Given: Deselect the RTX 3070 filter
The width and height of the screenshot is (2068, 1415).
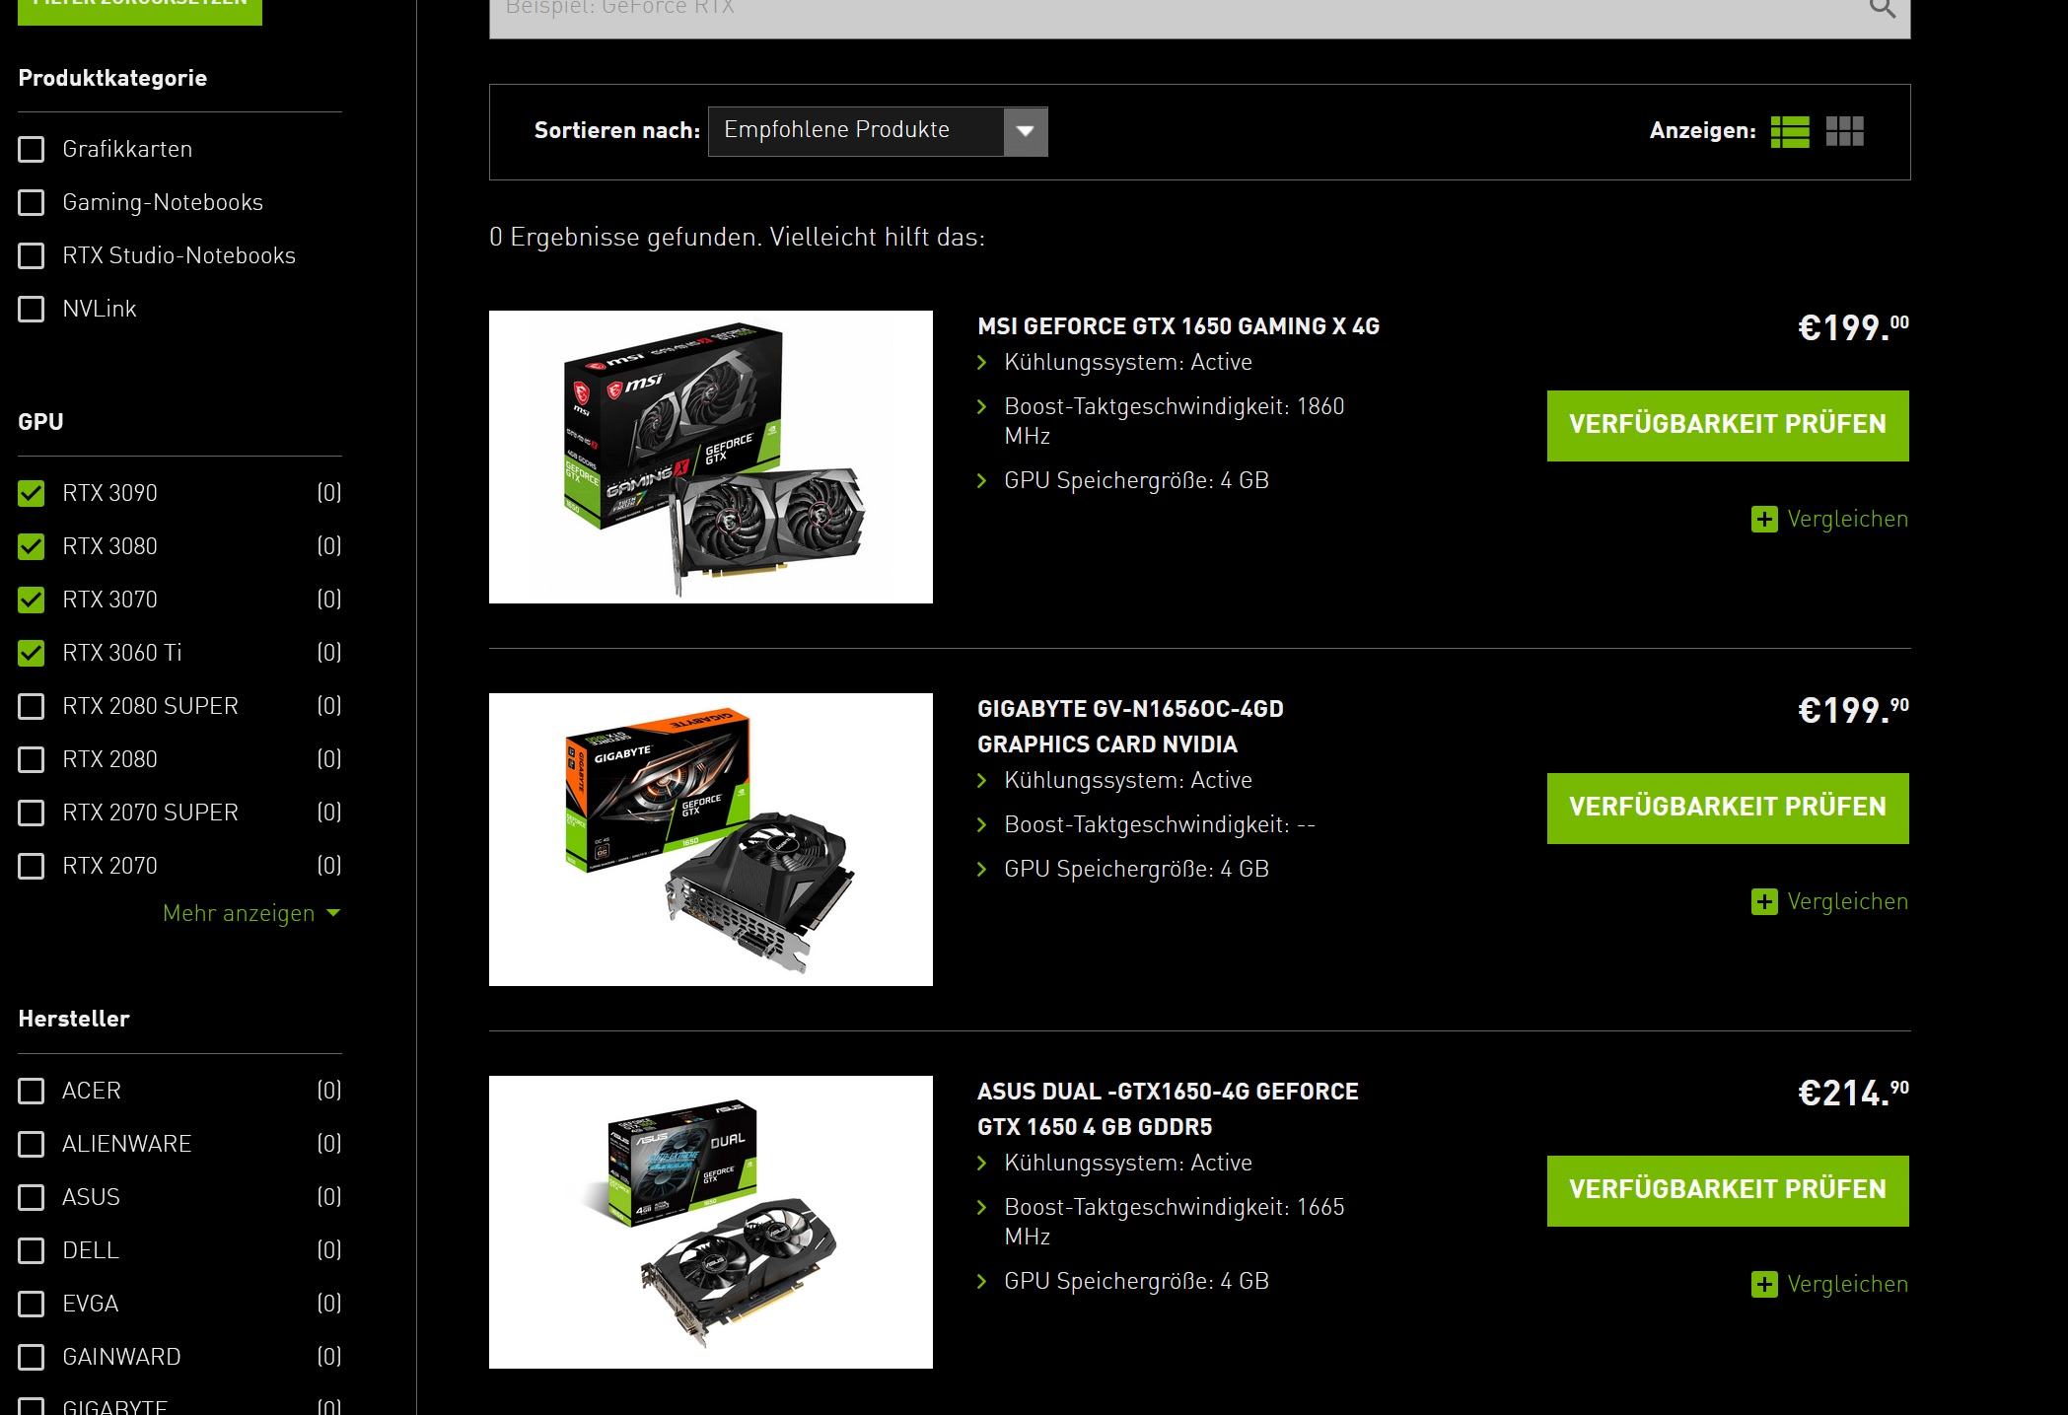Looking at the screenshot, I should click(32, 601).
